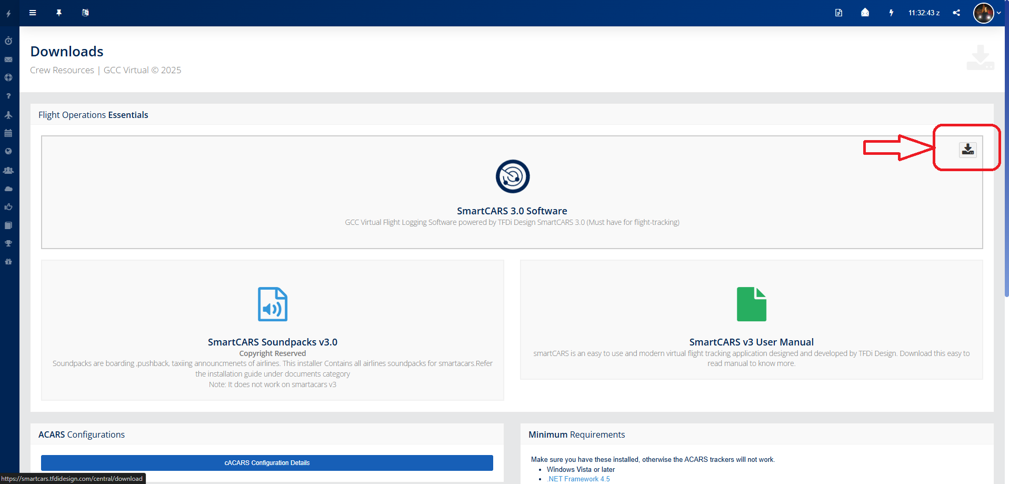
Task: Click the document P icon in the top bar
Action: [x=838, y=13]
